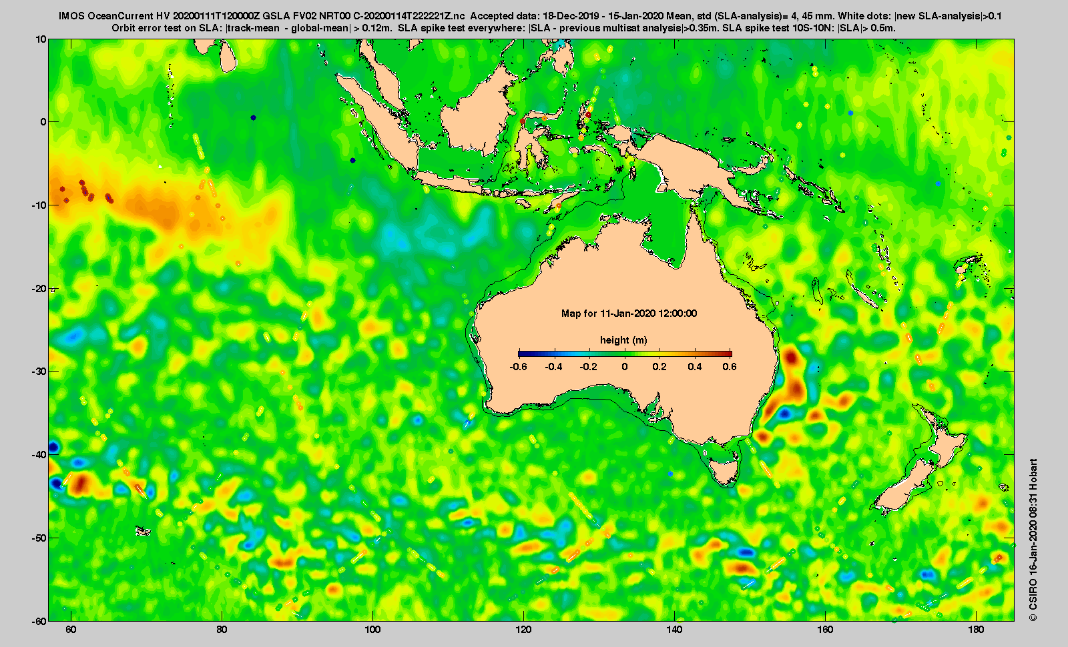
Task: Click the 'Orbit error test on SLA' description
Action: [x=253, y=28]
